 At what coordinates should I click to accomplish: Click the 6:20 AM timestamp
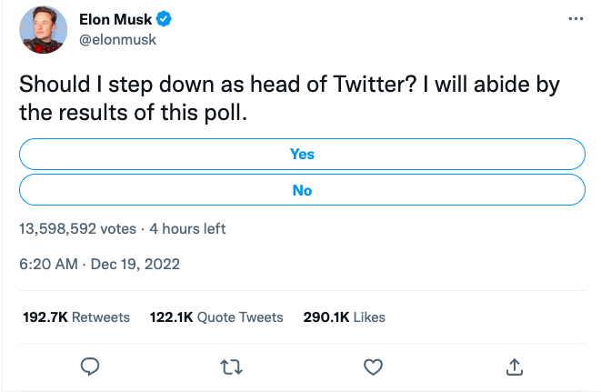click(49, 265)
